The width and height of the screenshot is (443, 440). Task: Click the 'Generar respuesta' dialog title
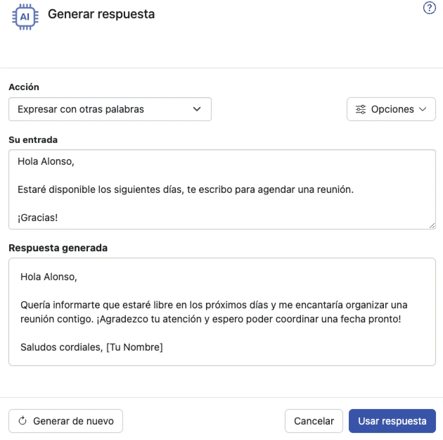[x=101, y=14]
